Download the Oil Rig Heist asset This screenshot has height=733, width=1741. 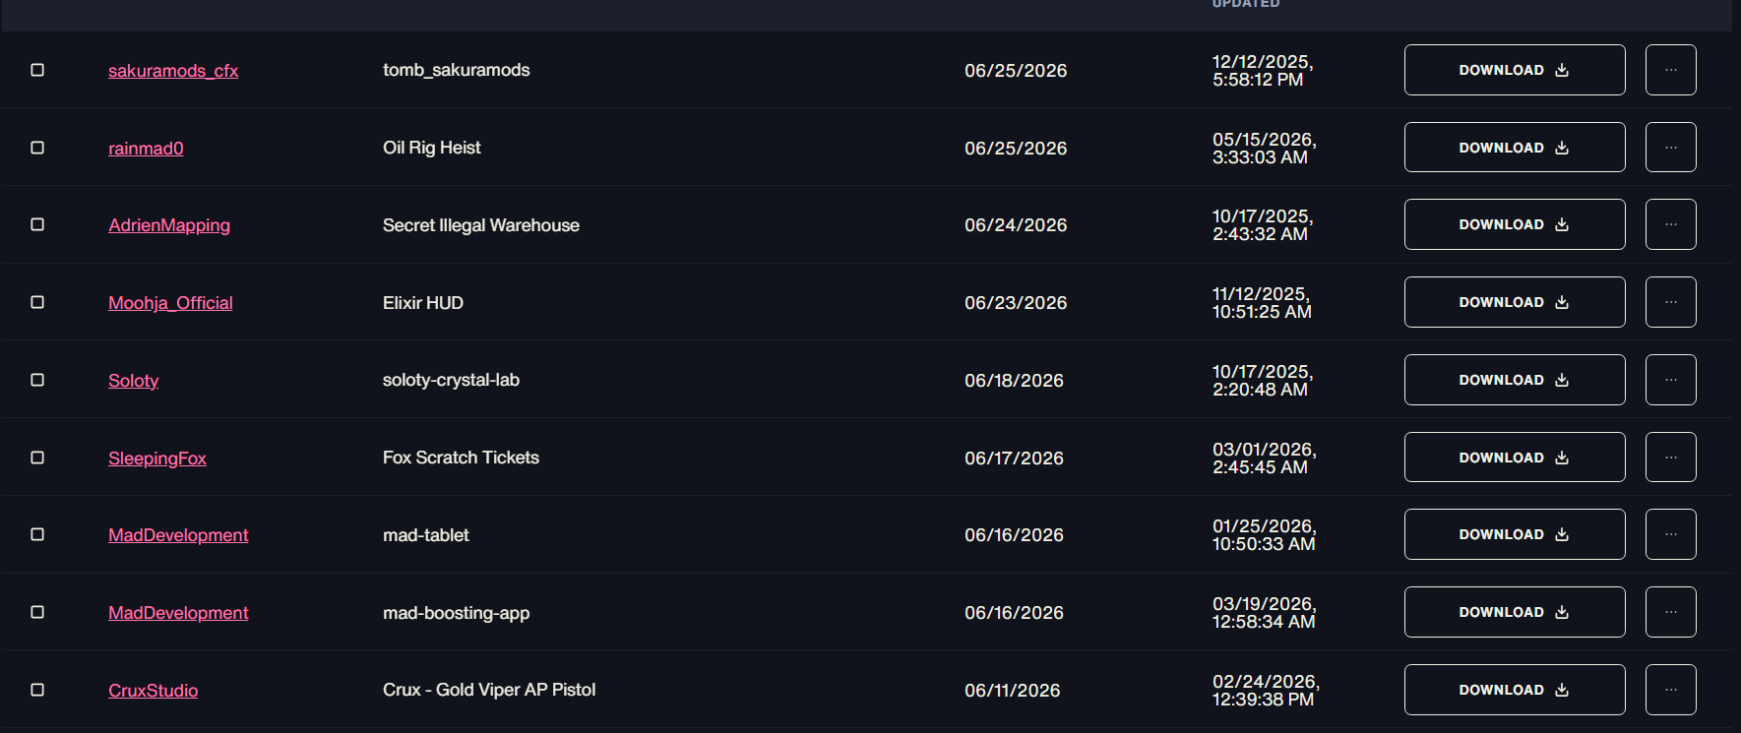(1514, 148)
